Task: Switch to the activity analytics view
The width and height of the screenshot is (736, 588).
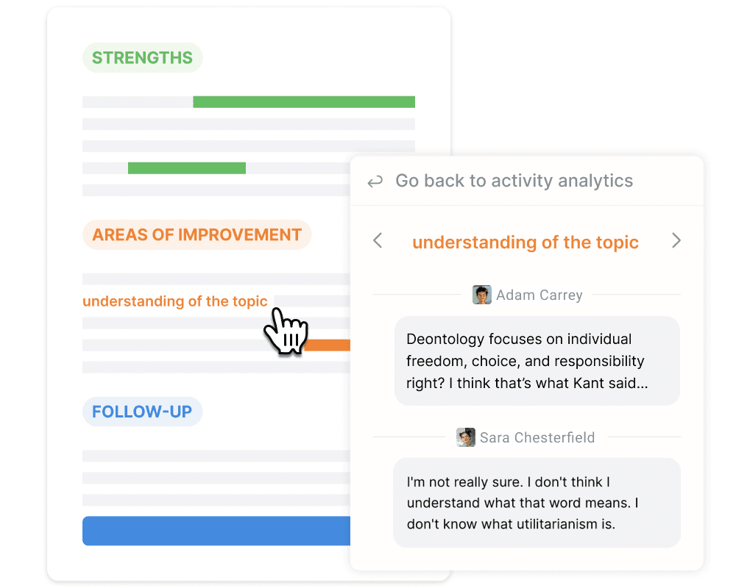Action: pos(514,181)
